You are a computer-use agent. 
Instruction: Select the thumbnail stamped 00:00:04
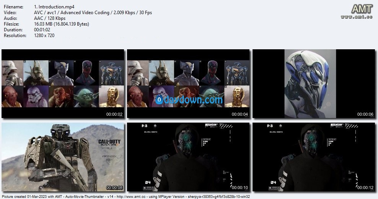pos(188,84)
